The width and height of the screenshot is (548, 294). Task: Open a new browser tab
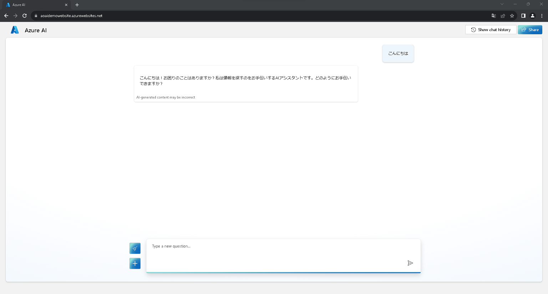(x=77, y=5)
